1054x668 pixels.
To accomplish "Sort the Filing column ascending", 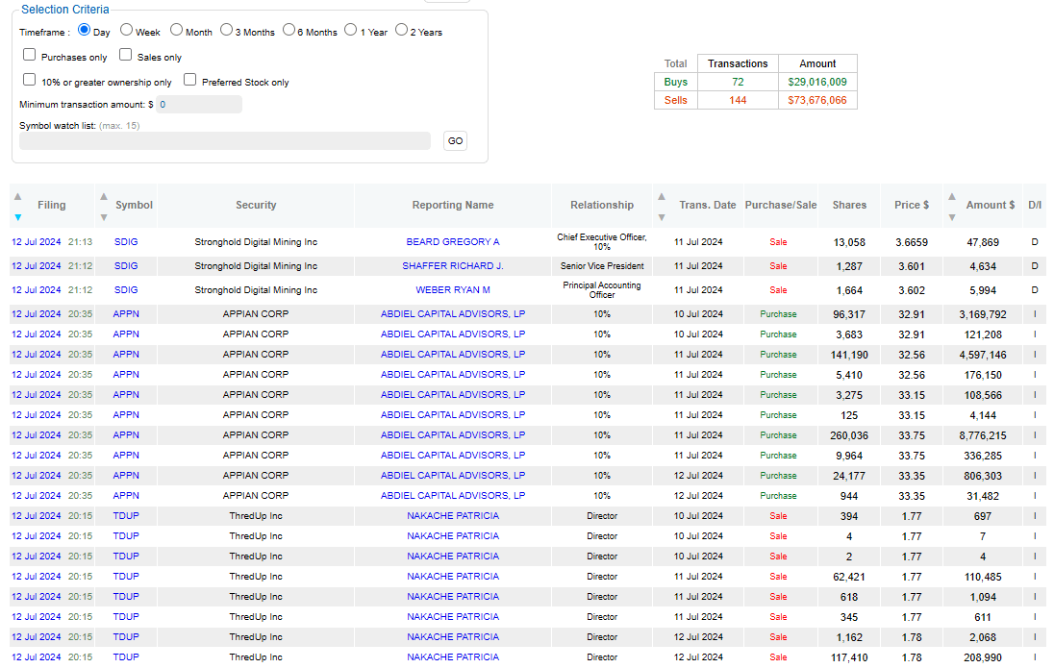I will coord(16,194).
